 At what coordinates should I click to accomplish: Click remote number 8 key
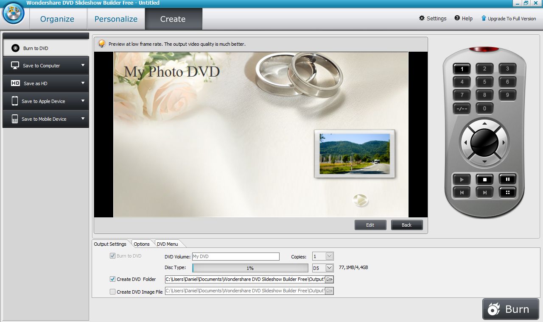coord(484,95)
